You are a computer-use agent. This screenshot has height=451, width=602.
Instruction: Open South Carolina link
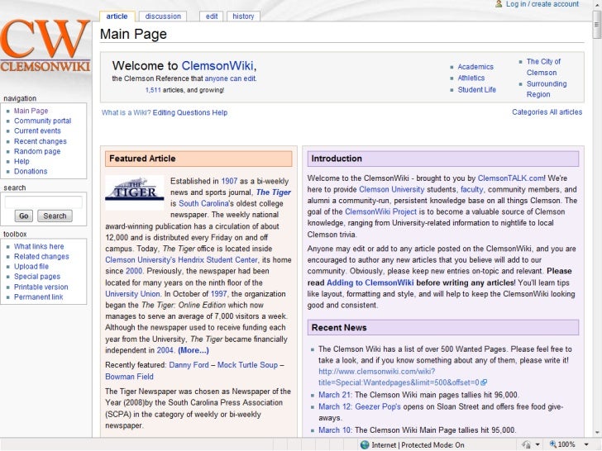[x=204, y=204]
